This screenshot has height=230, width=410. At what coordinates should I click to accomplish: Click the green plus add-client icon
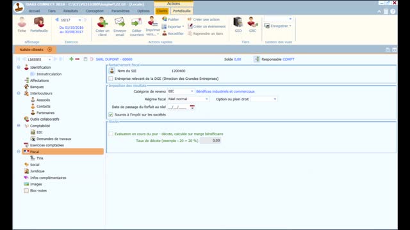[x=71, y=59]
